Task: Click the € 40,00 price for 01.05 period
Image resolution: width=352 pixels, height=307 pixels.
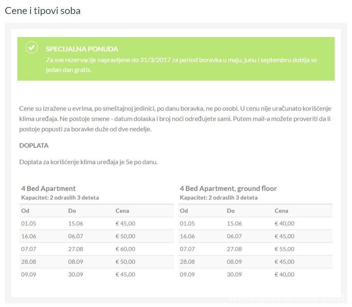Action: point(284,223)
